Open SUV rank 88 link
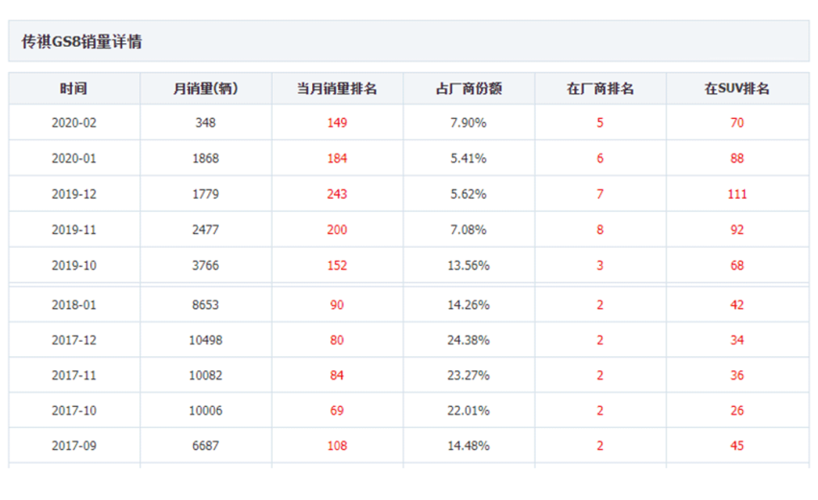The image size is (818, 500). [x=737, y=158]
